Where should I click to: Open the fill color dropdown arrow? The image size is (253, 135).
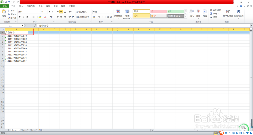pyautogui.click(x=42, y=17)
